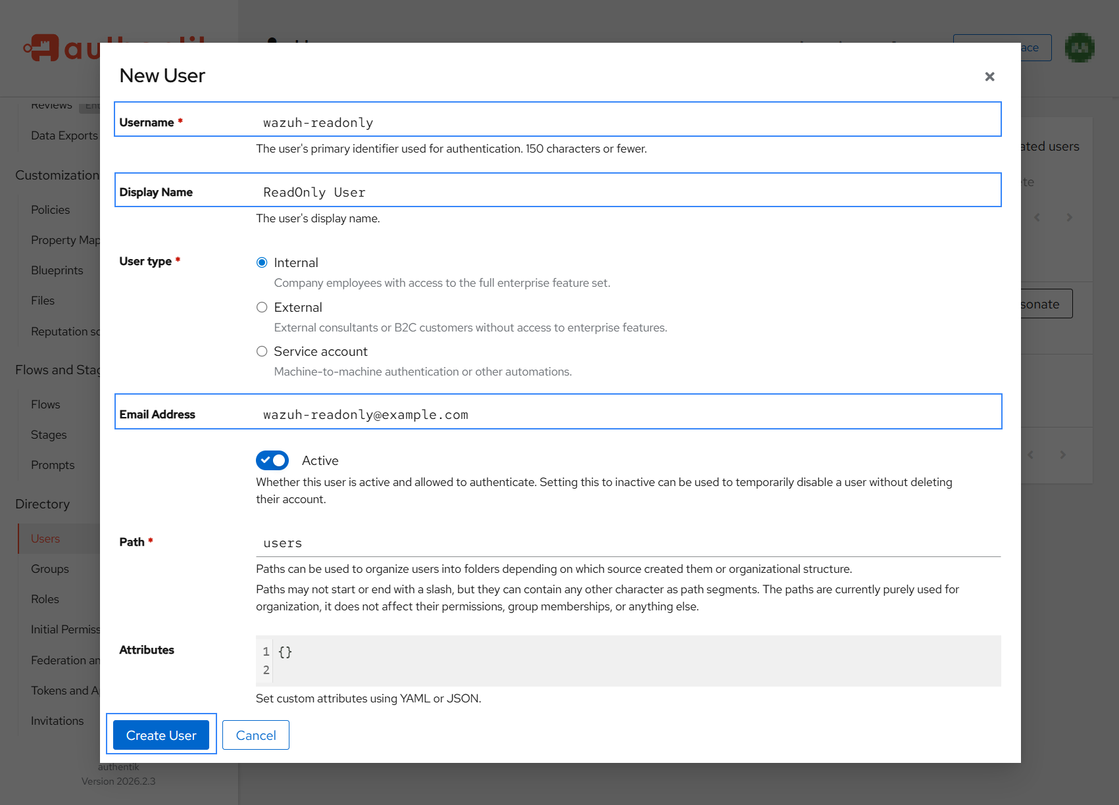Viewport: 1119px width, 805px height.
Task: Edit the Display Name field
Action: [x=628, y=192]
